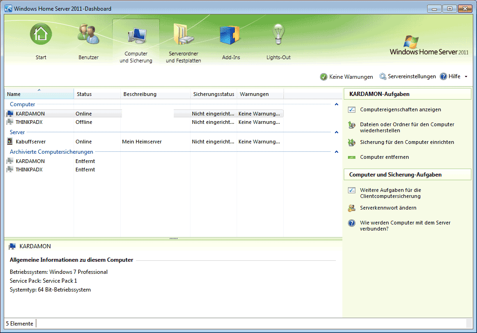Click Keine Warnungen status text

point(351,77)
